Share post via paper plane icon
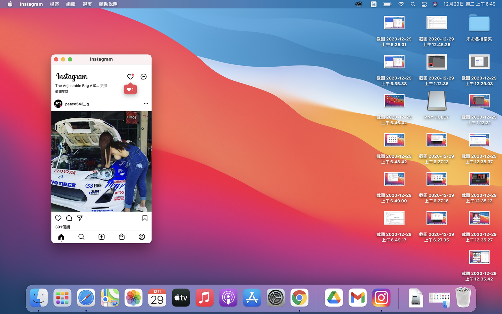The width and height of the screenshot is (502, 314). pyautogui.click(x=80, y=218)
